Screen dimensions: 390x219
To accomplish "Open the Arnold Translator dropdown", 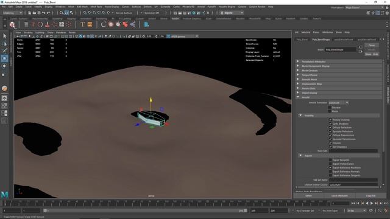I will (x=339, y=103).
